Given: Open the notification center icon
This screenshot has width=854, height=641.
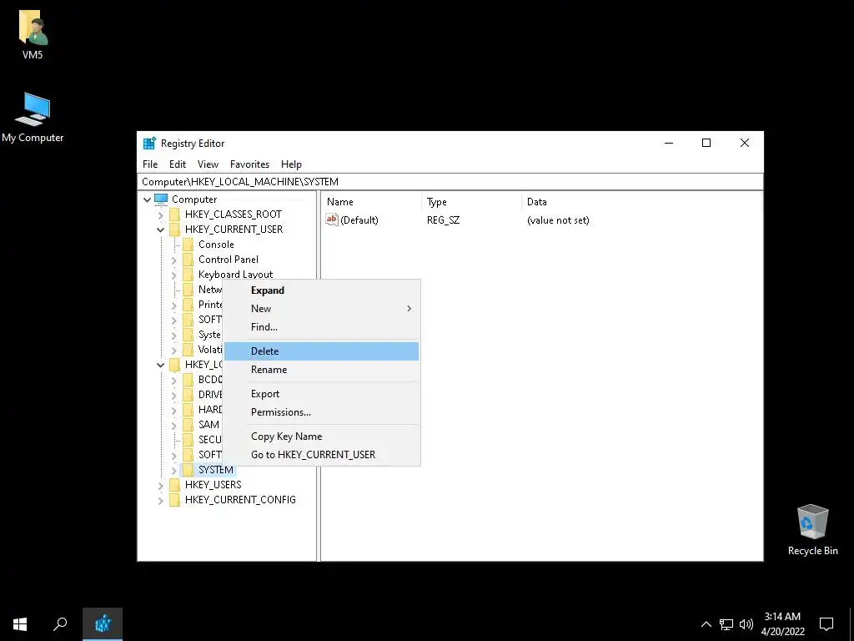Looking at the screenshot, I should click(x=826, y=624).
